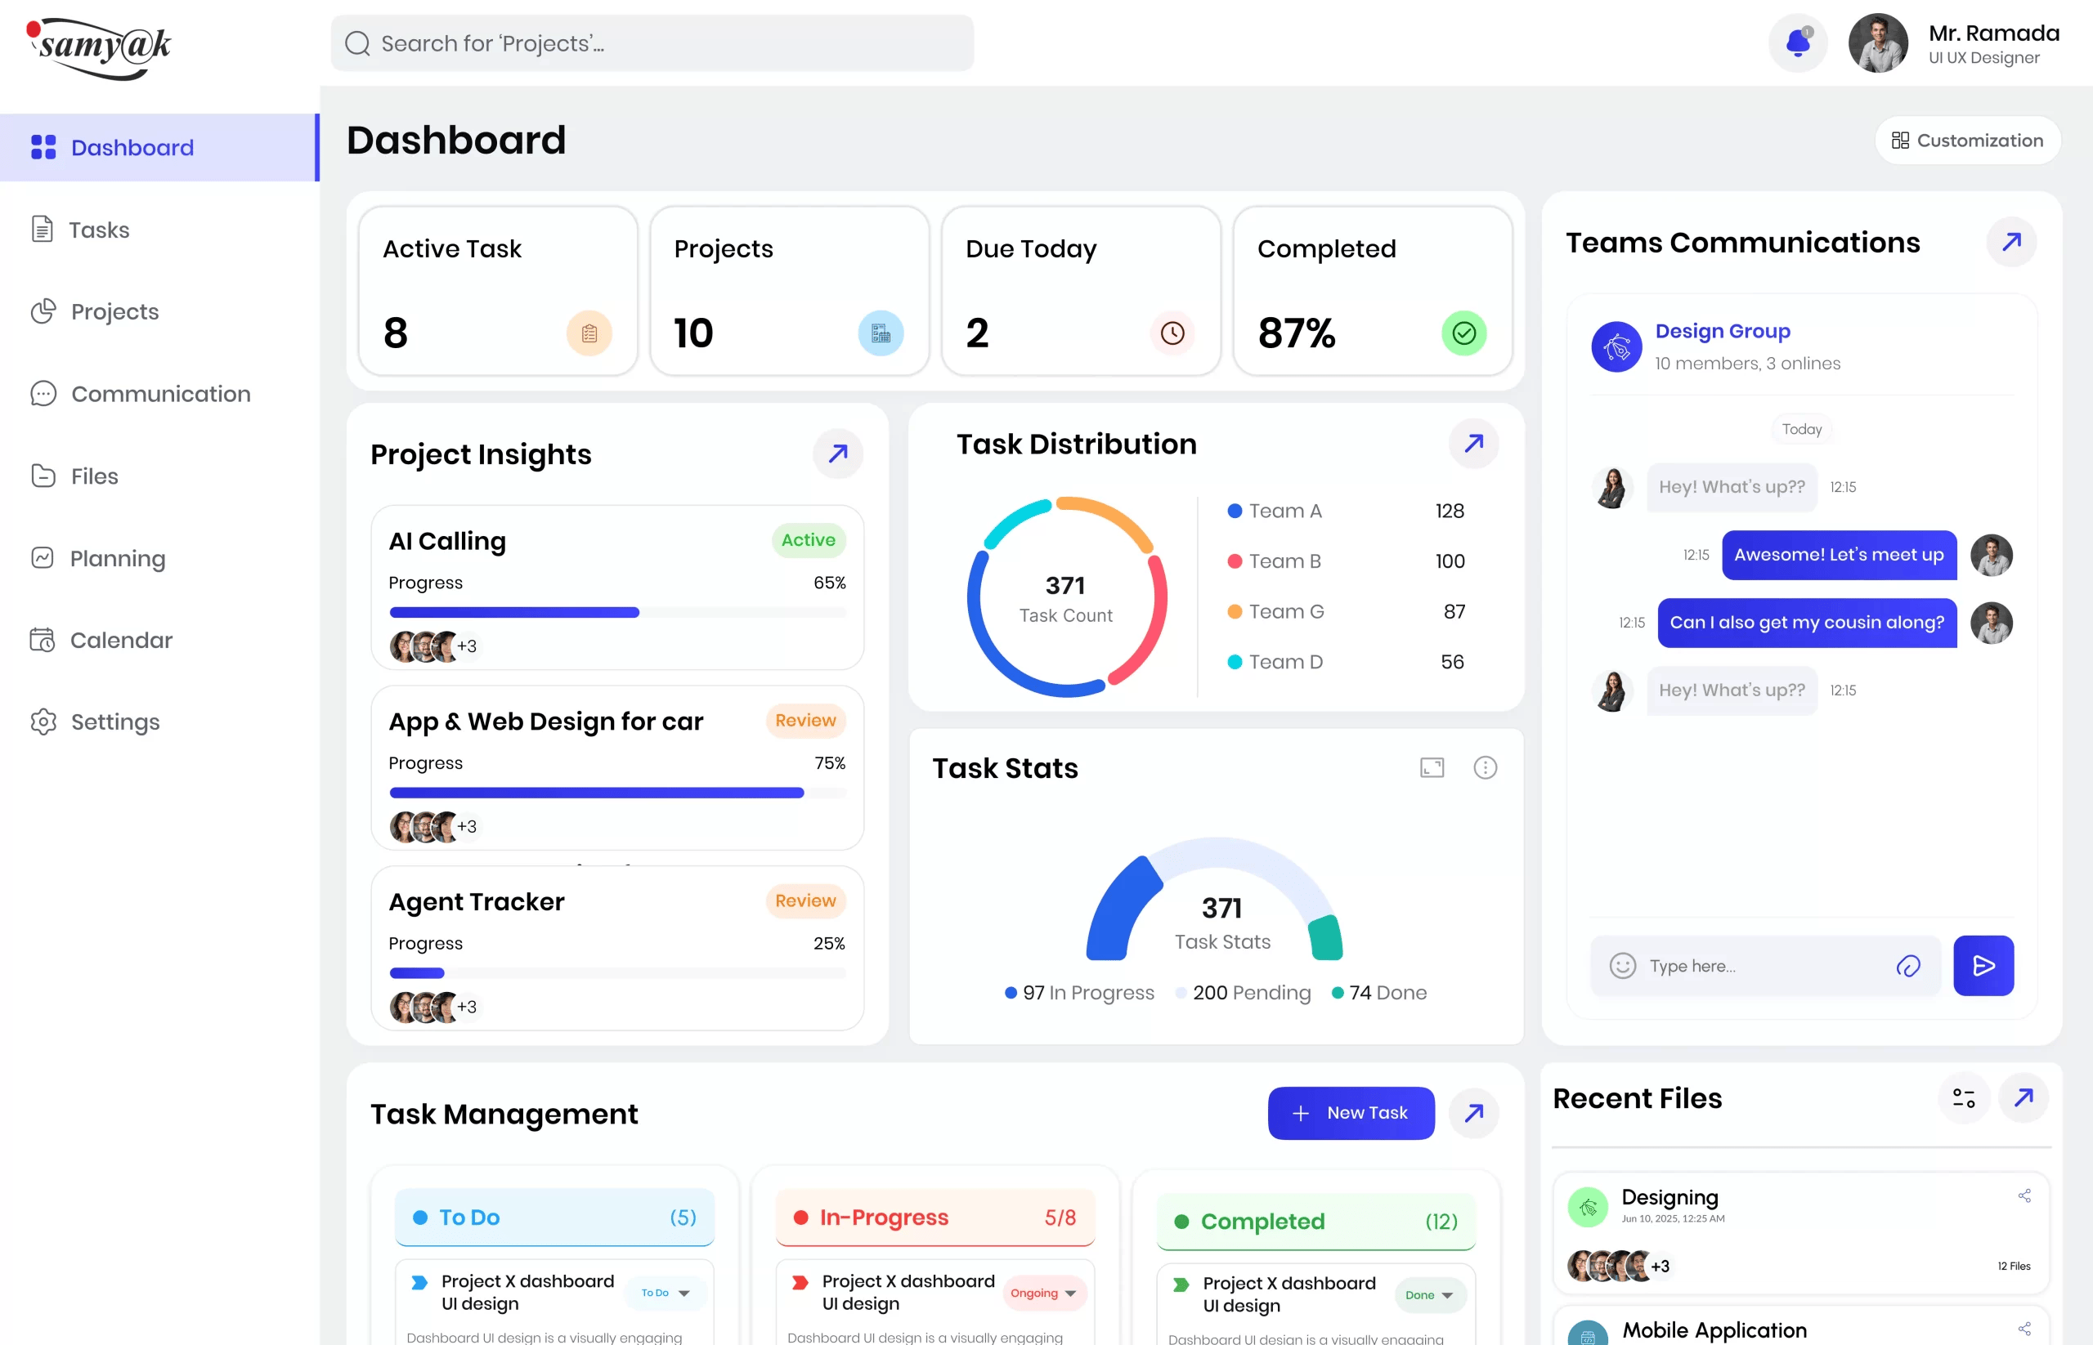
Task: Click Agent Tracker team avatars +3
Action: (434, 1007)
